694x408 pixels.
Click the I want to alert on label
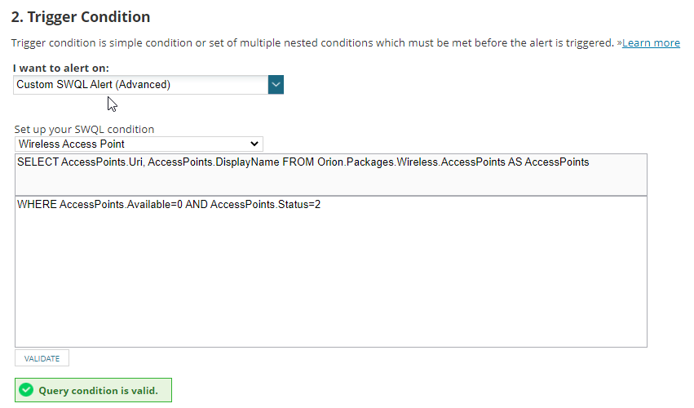[x=60, y=69]
